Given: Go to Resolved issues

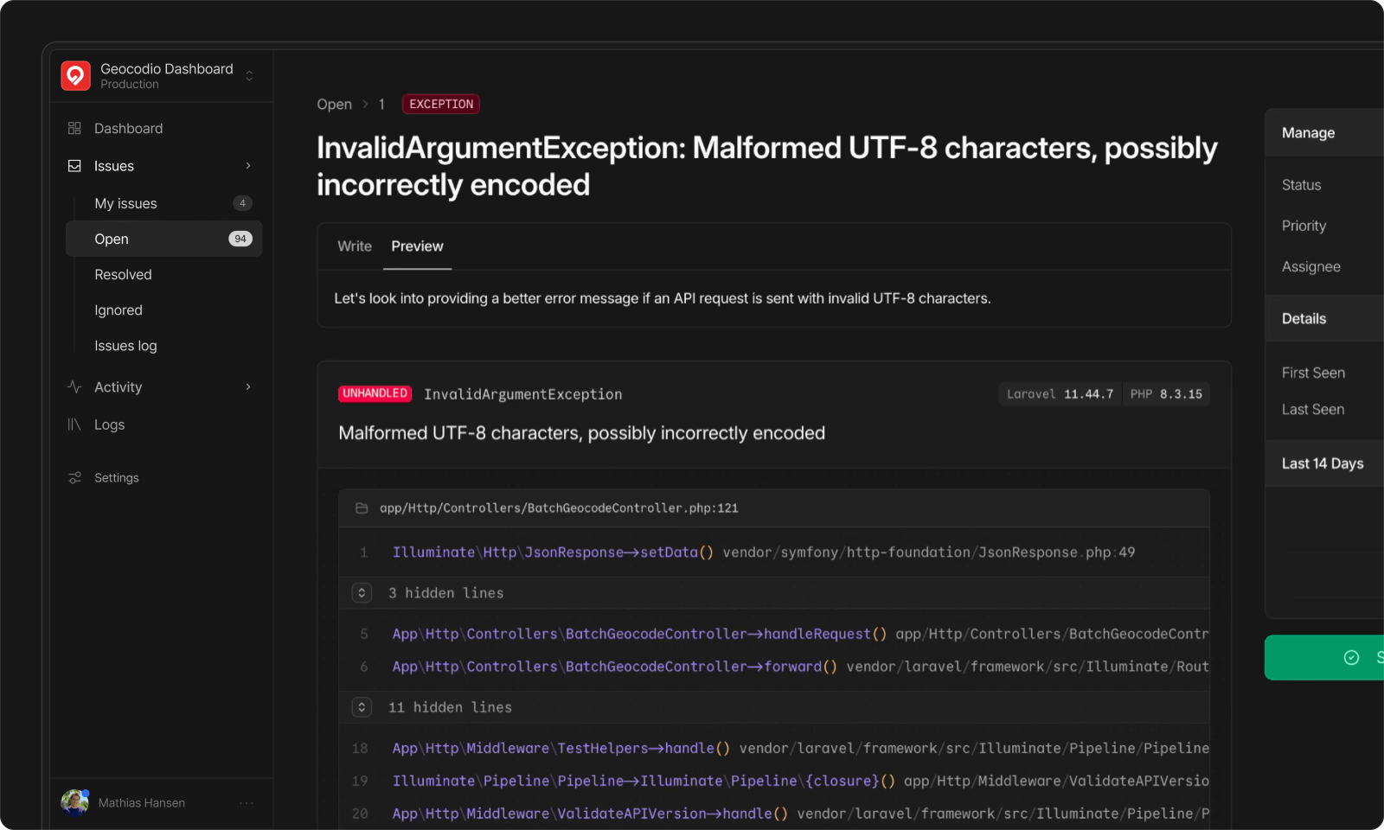Looking at the screenshot, I should pos(123,275).
